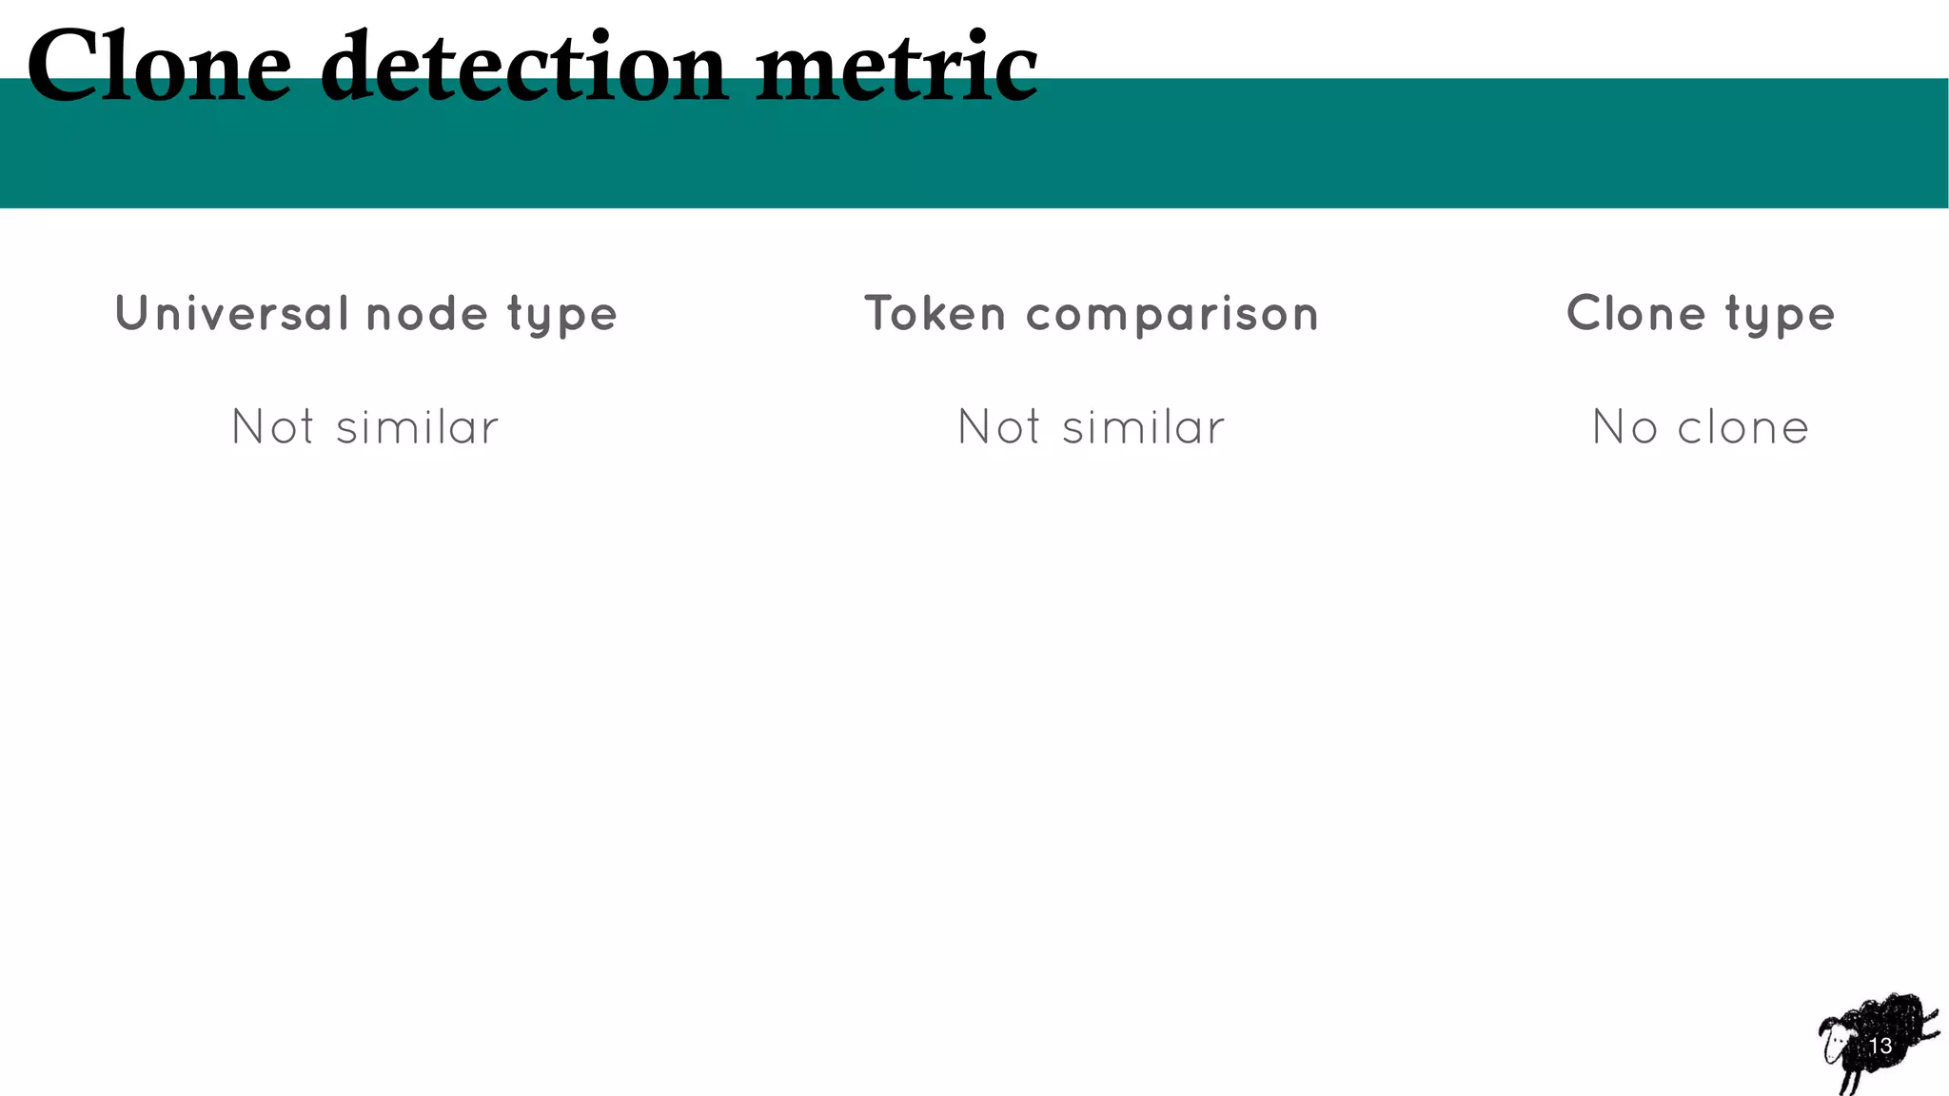Click the teal header banner
Viewport: 1949px width, 1096px height.
click(974, 143)
